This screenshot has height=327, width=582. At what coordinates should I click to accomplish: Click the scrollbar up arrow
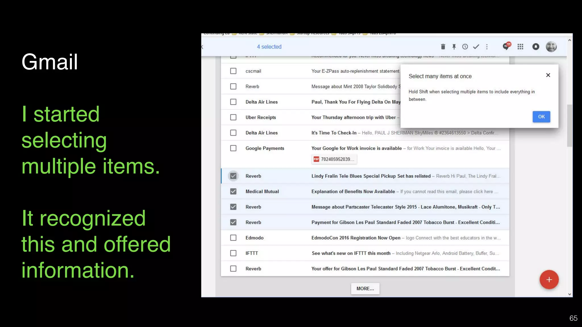[x=569, y=40]
